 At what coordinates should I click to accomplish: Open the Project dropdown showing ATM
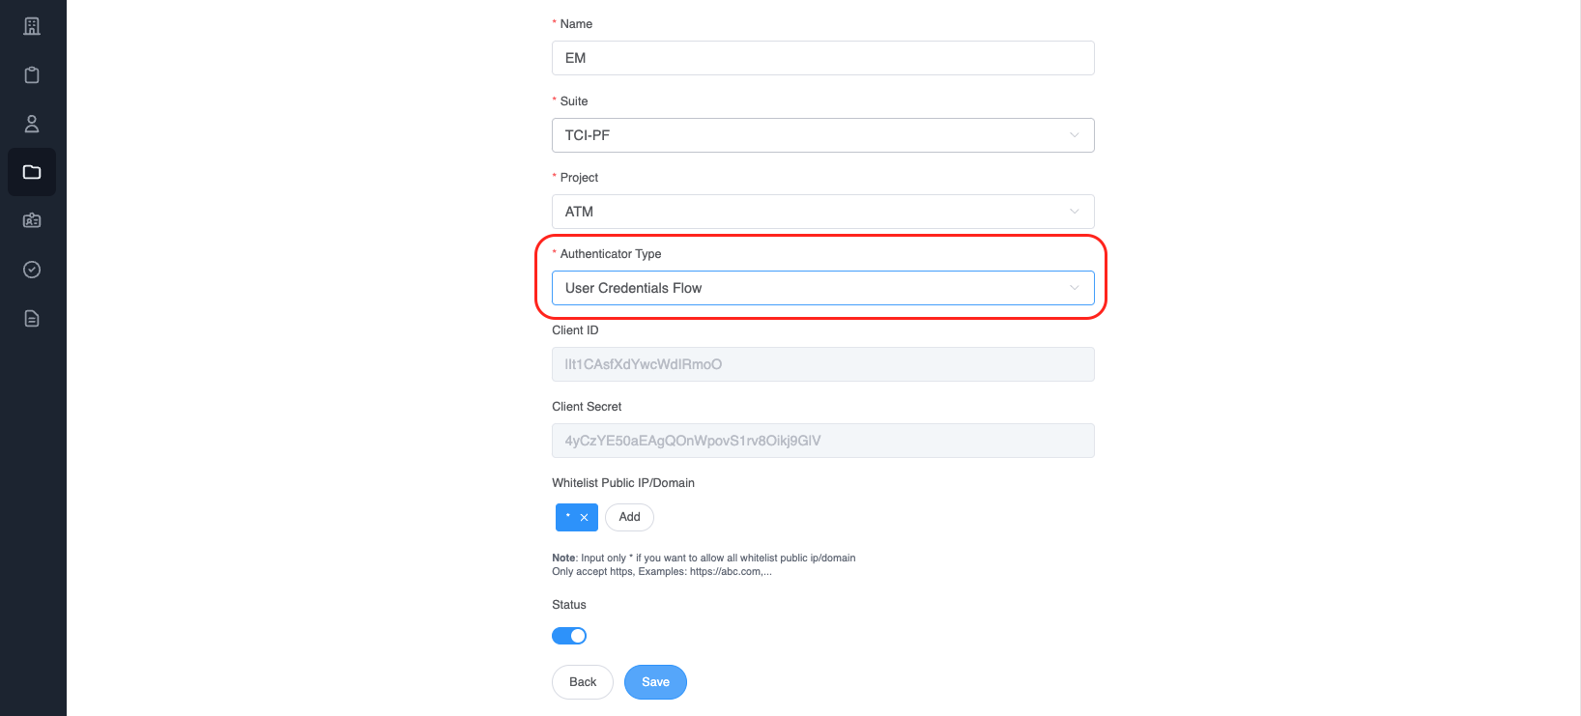tap(822, 212)
